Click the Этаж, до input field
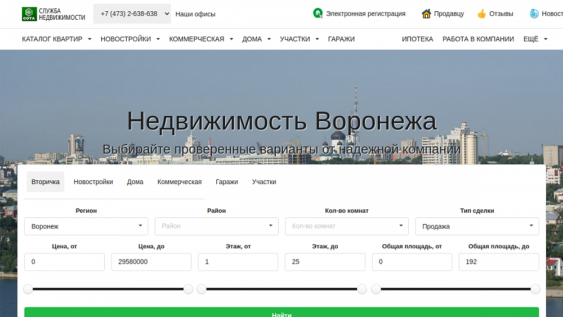Screen dimensions: 563x317 click(325, 262)
